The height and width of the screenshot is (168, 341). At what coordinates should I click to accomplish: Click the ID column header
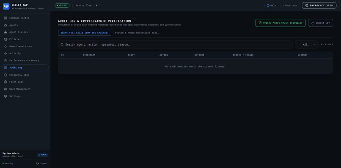(x=63, y=55)
